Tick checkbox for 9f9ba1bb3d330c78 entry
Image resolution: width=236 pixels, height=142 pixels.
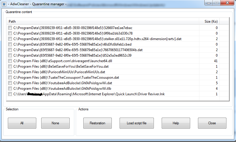[x=10, y=33]
